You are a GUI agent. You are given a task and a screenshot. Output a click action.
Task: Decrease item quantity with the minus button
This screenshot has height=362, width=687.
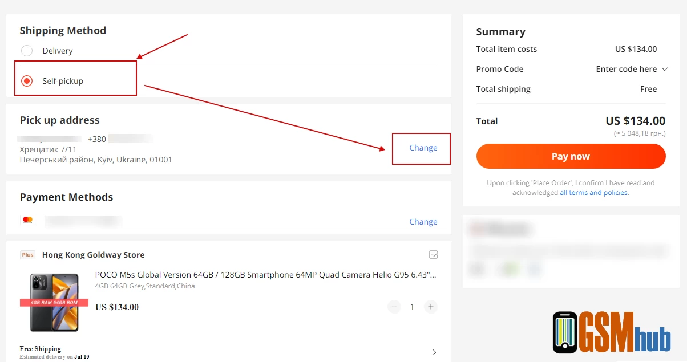[x=394, y=307]
